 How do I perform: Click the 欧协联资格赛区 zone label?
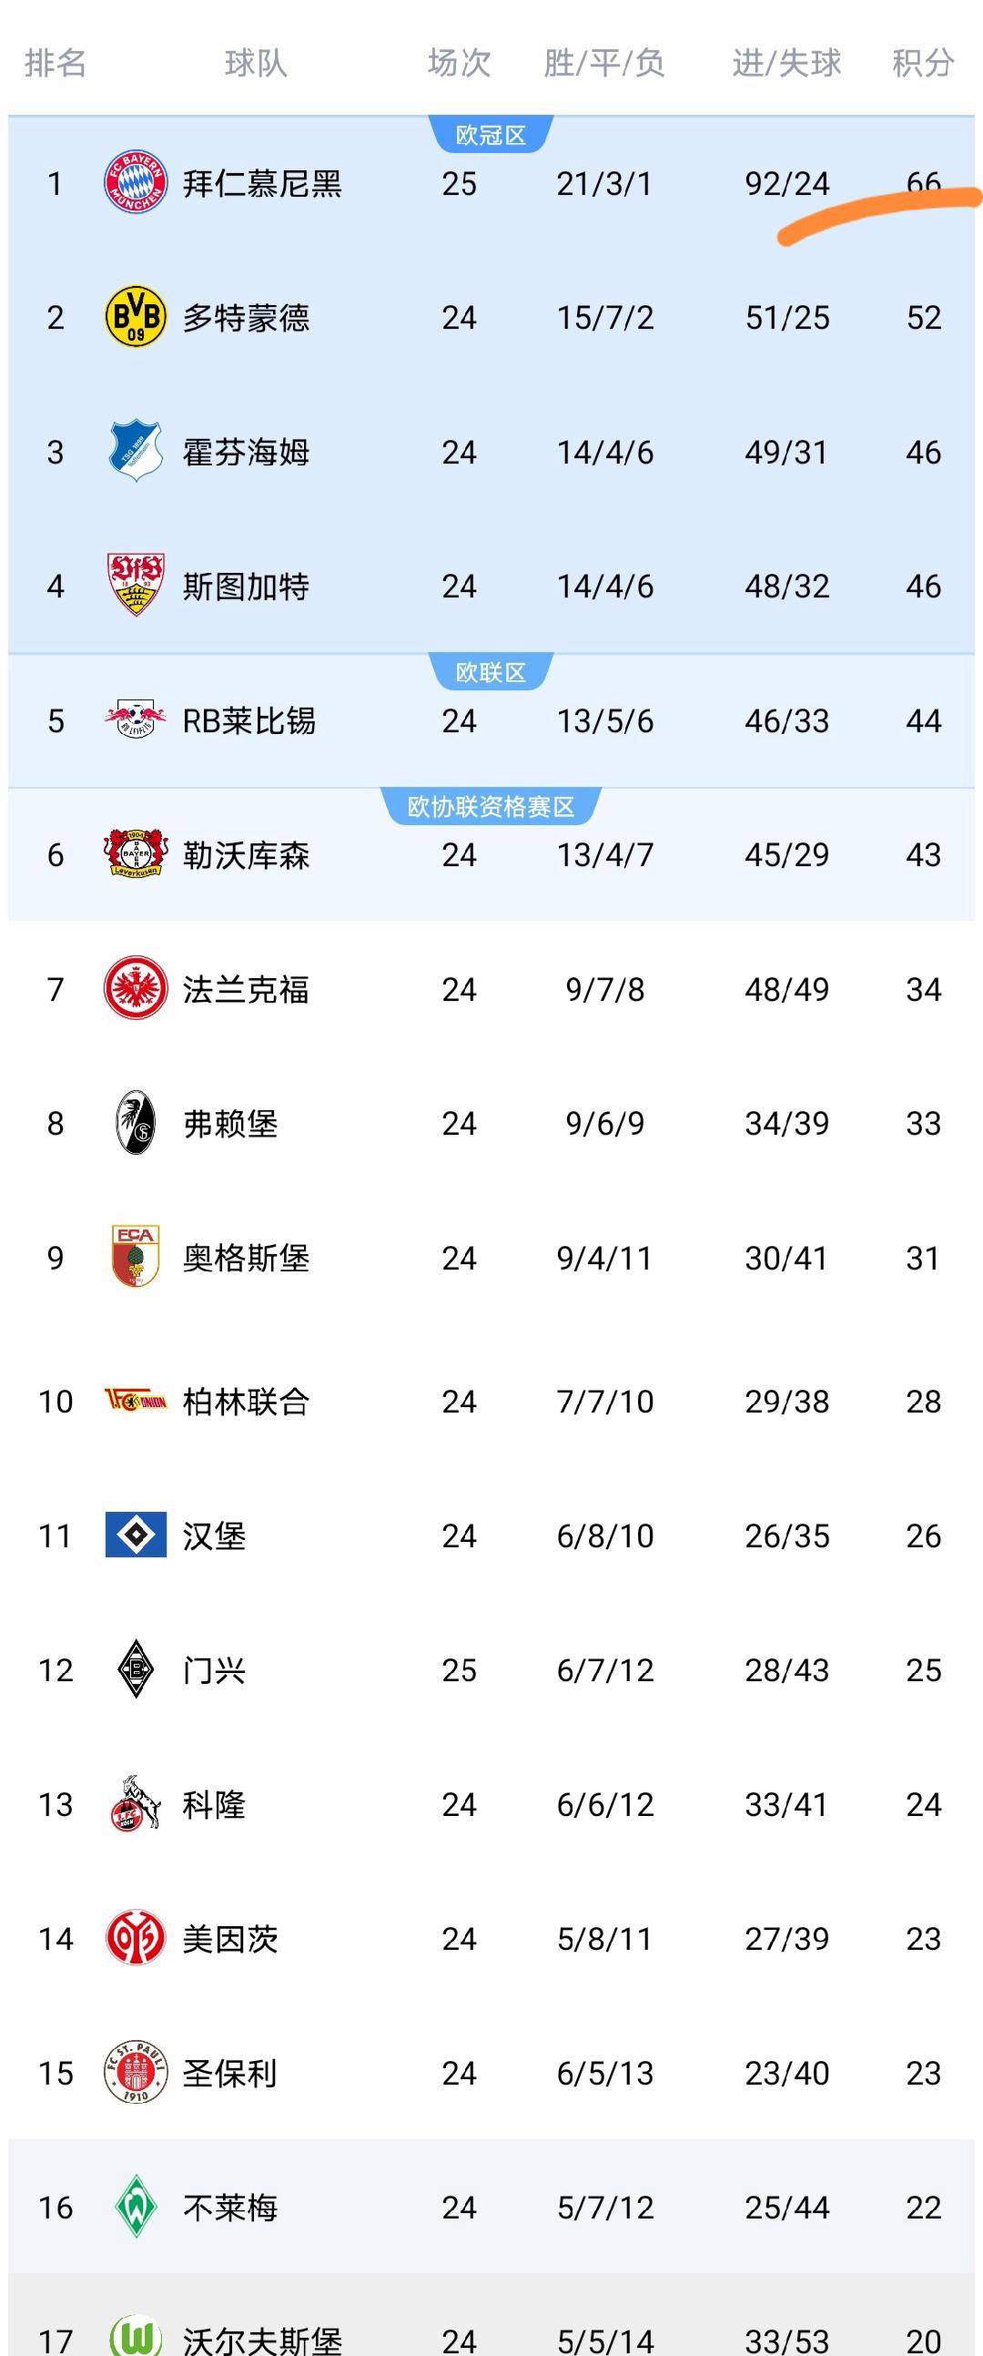click(491, 807)
